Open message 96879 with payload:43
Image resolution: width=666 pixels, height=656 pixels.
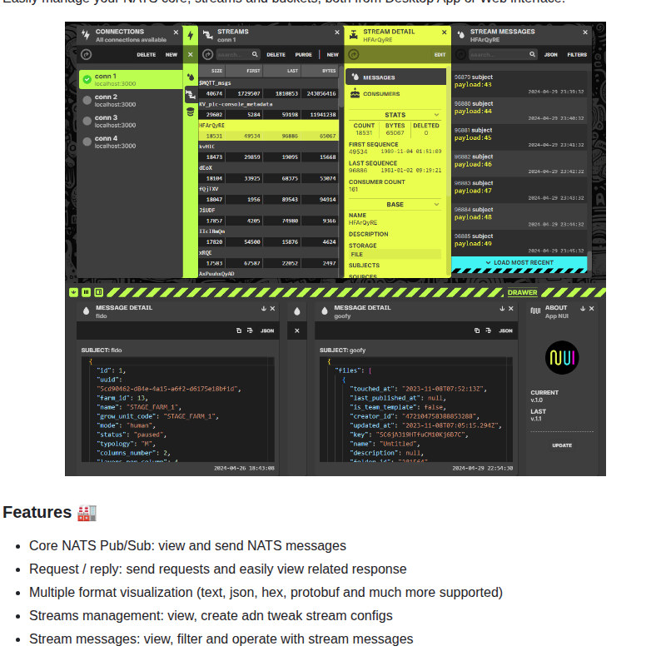519,84
